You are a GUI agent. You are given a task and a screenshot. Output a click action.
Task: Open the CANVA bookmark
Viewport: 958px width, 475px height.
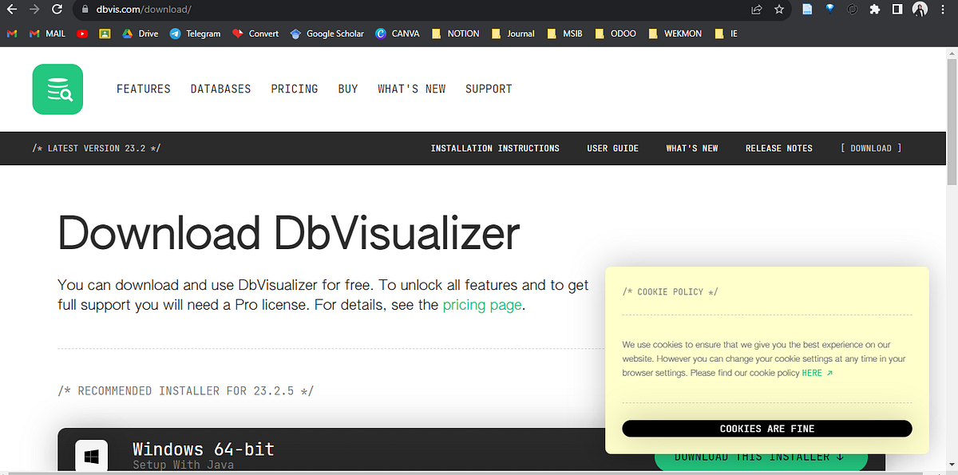click(x=397, y=34)
